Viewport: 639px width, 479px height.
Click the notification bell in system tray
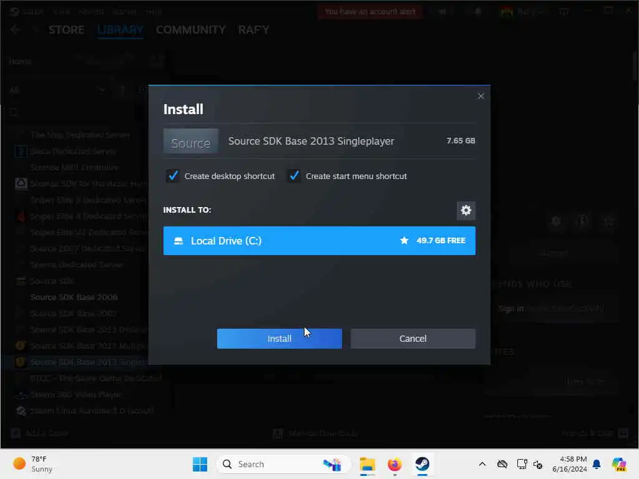pyautogui.click(x=597, y=464)
